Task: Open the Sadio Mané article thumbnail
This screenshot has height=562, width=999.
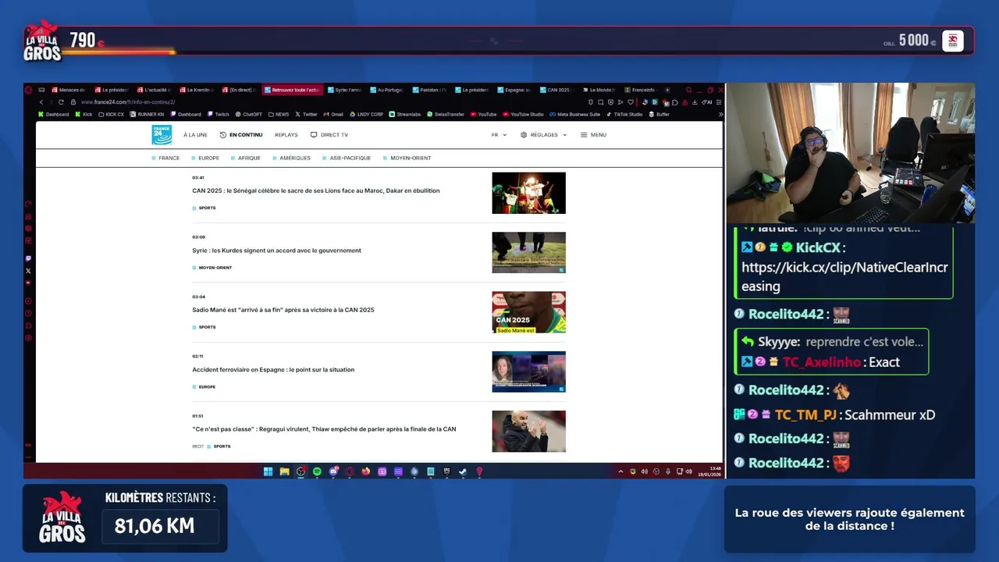Action: (x=528, y=312)
